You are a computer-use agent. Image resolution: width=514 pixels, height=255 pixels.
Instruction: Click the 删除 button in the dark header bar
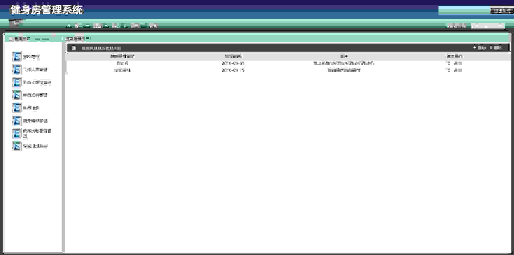pos(497,48)
